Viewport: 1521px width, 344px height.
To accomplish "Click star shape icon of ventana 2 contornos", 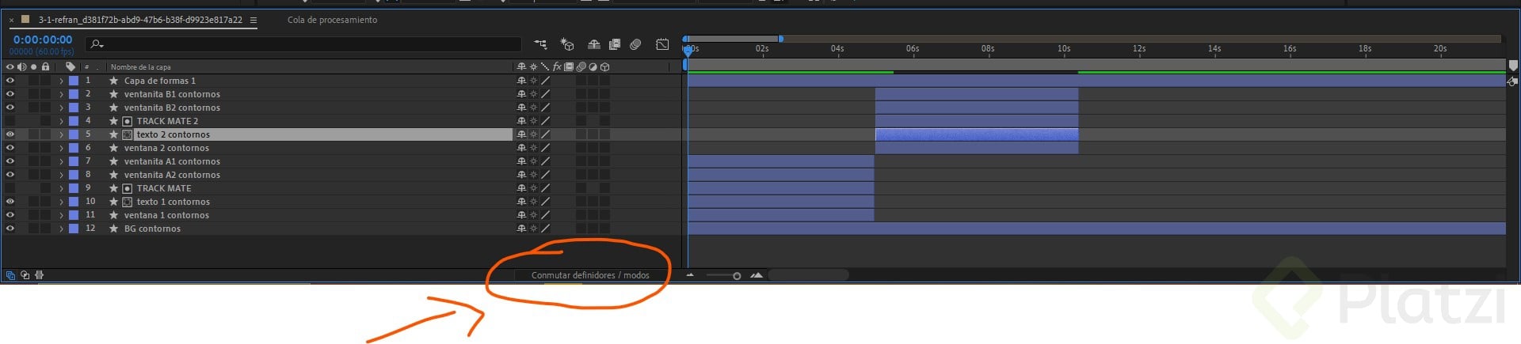I will [113, 148].
